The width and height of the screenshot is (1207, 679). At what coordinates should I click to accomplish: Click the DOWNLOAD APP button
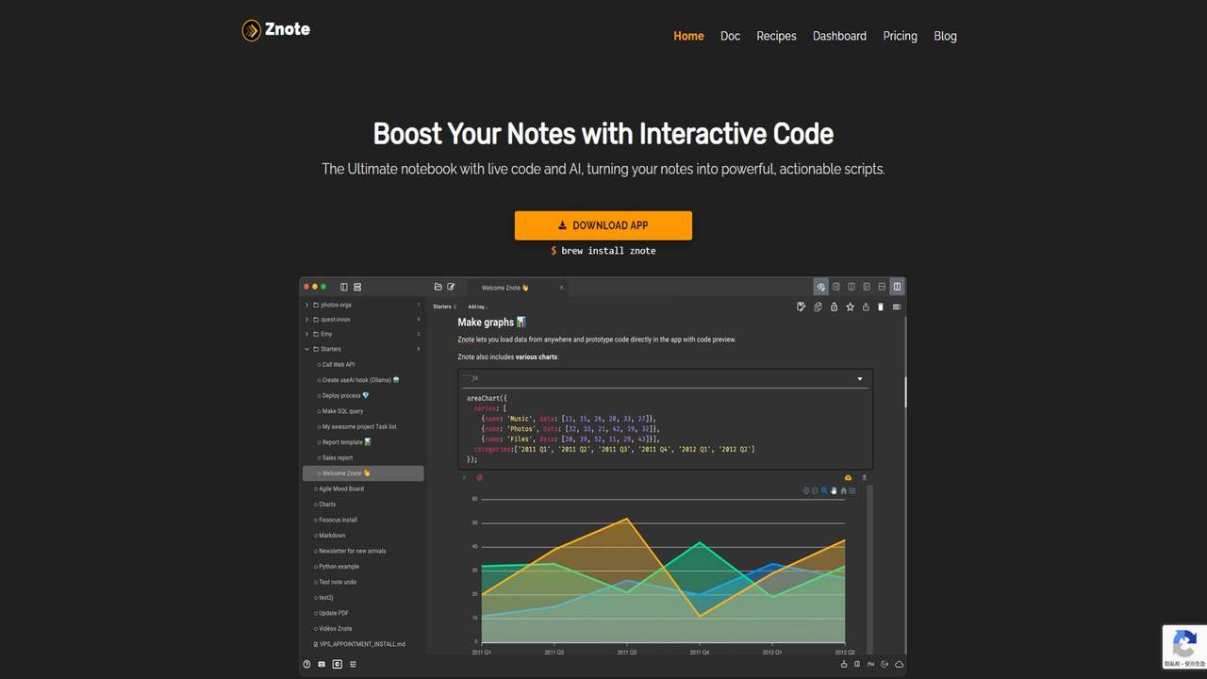(603, 225)
